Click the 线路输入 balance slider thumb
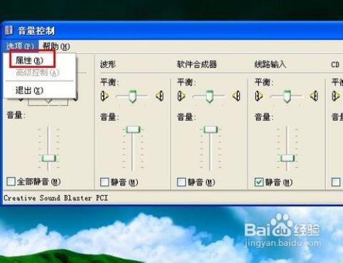343x263 pixels. 287,96
